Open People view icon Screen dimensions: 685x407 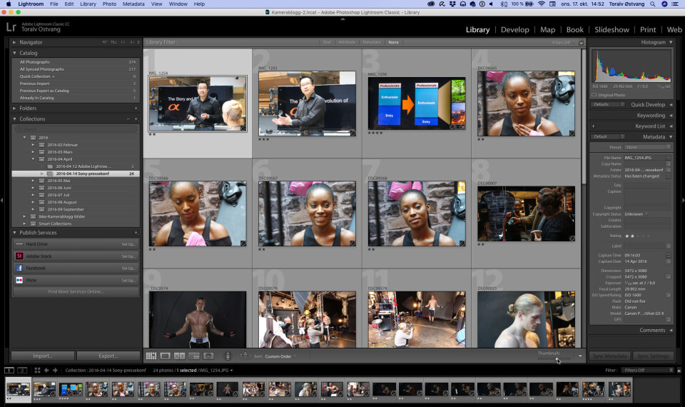tap(208, 356)
